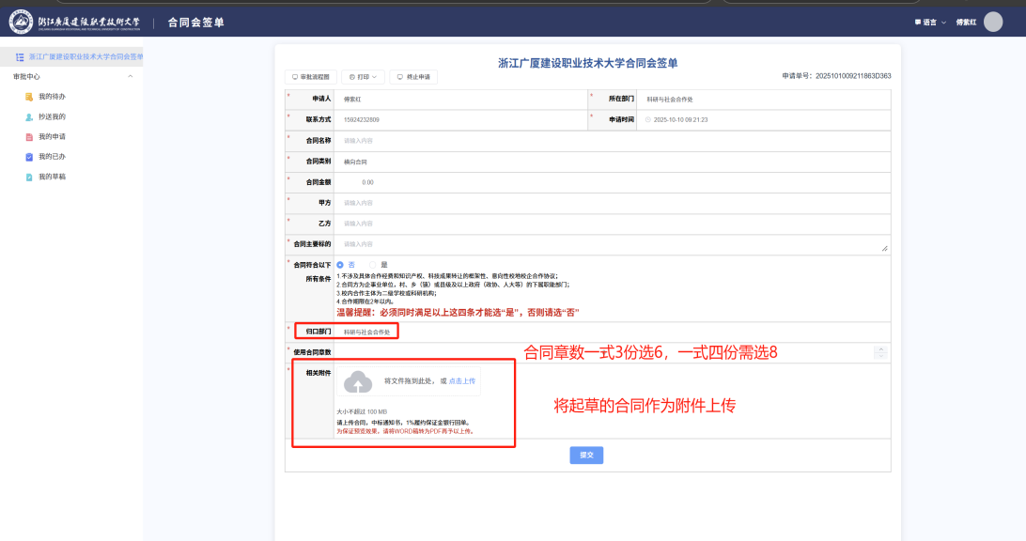This screenshot has height=541, width=1026.
Task: Click the 我的已办 checkmark icon
Action: pos(29,157)
